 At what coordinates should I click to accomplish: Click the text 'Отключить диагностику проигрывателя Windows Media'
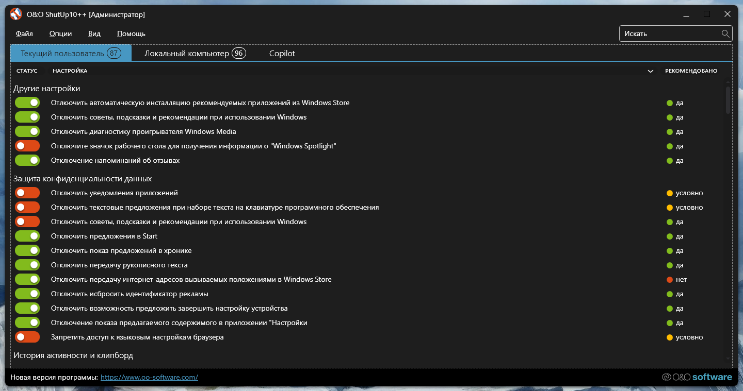(143, 131)
